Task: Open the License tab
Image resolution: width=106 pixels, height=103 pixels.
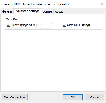Action: click(47, 11)
